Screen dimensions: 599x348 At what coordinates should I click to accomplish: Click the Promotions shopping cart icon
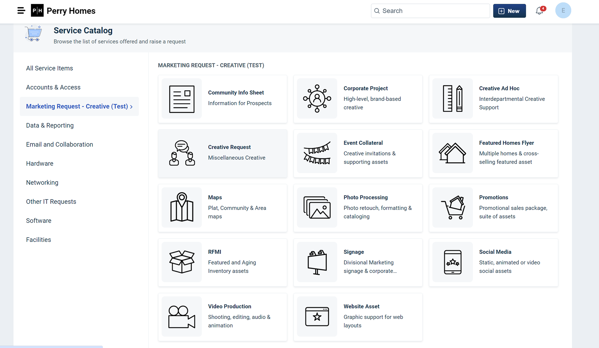(x=453, y=207)
